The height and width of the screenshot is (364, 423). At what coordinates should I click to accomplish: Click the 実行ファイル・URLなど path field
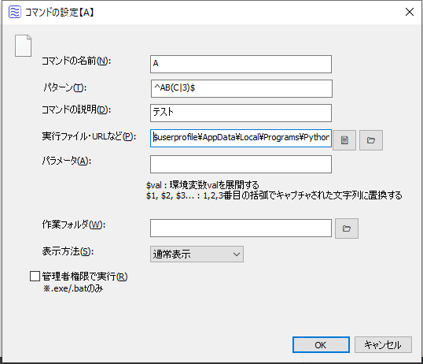pyautogui.click(x=241, y=138)
